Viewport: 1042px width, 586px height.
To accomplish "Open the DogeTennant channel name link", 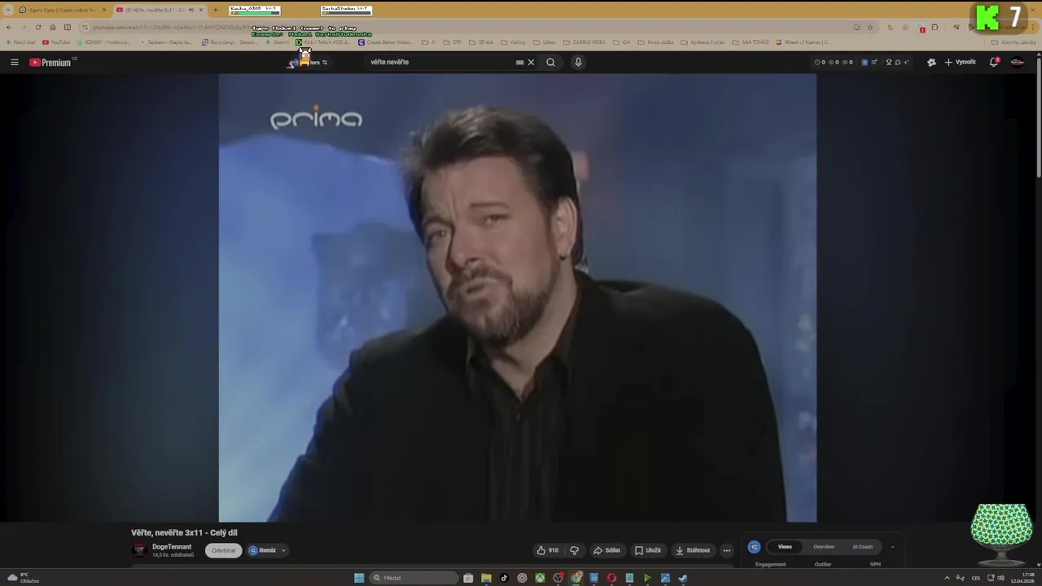I will [x=172, y=547].
